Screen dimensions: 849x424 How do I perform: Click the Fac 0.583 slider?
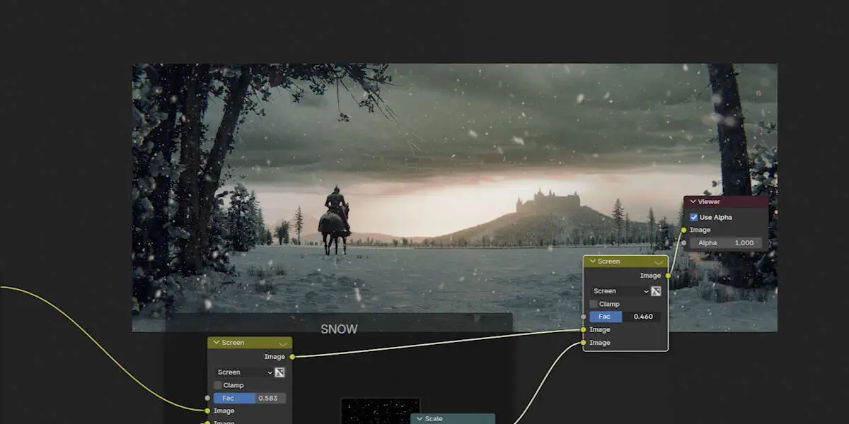(x=249, y=398)
